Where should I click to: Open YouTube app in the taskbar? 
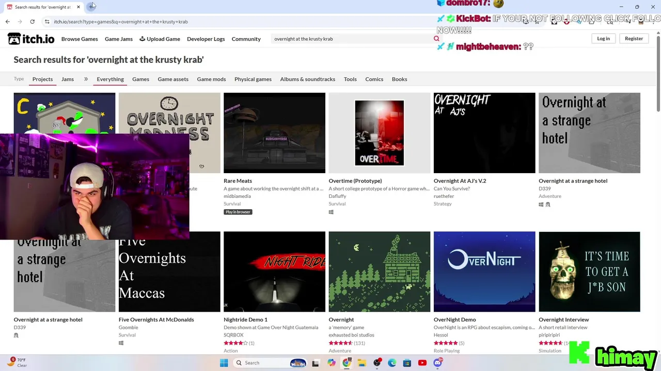pyautogui.click(x=422, y=363)
